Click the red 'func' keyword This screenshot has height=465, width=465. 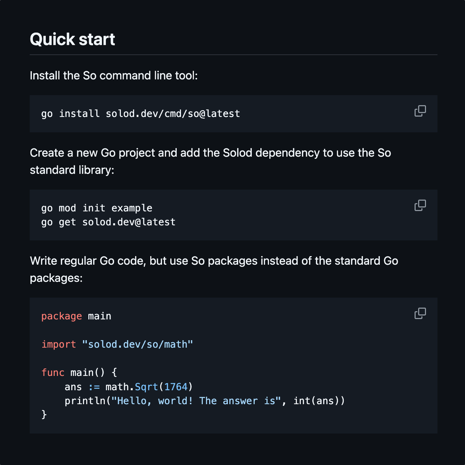coord(53,372)
